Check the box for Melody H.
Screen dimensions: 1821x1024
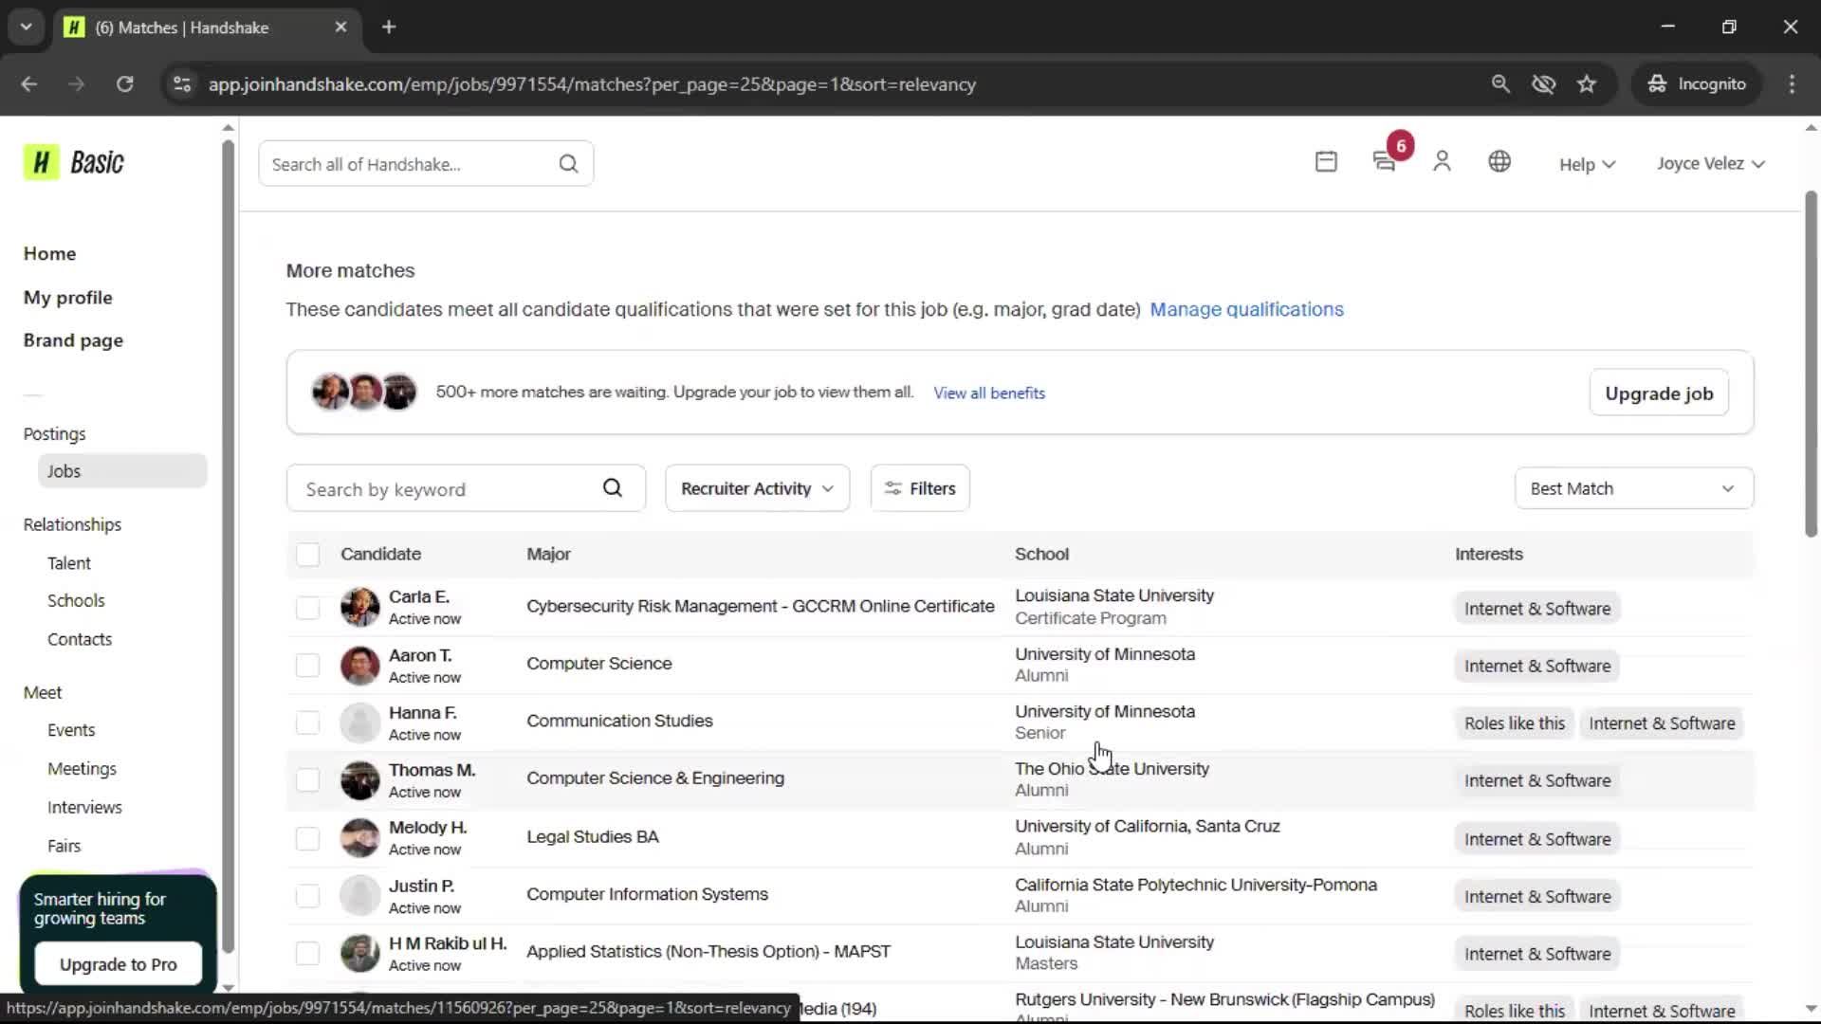(x=307, y=838)
